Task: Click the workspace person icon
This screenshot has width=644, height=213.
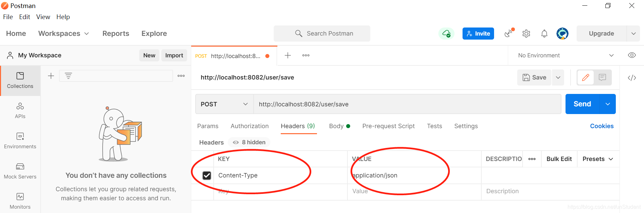Action: (10, 55)
